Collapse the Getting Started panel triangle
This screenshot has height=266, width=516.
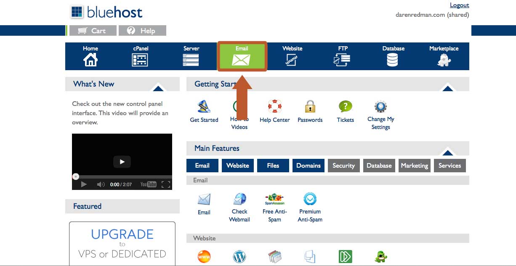[x=447, y=88]
